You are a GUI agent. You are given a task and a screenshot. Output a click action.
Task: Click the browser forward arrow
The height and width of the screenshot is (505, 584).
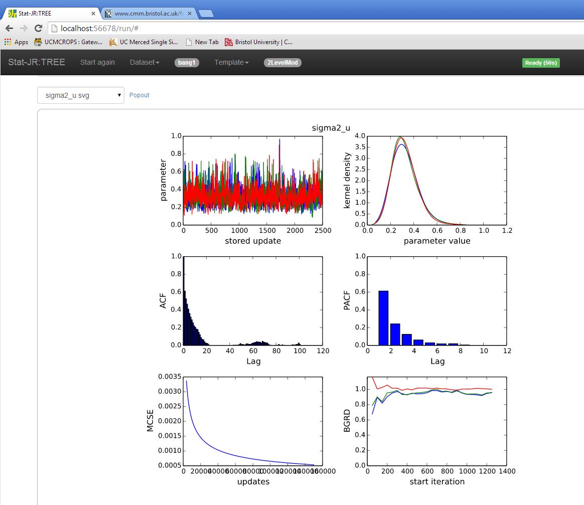[x=24, y=29]
